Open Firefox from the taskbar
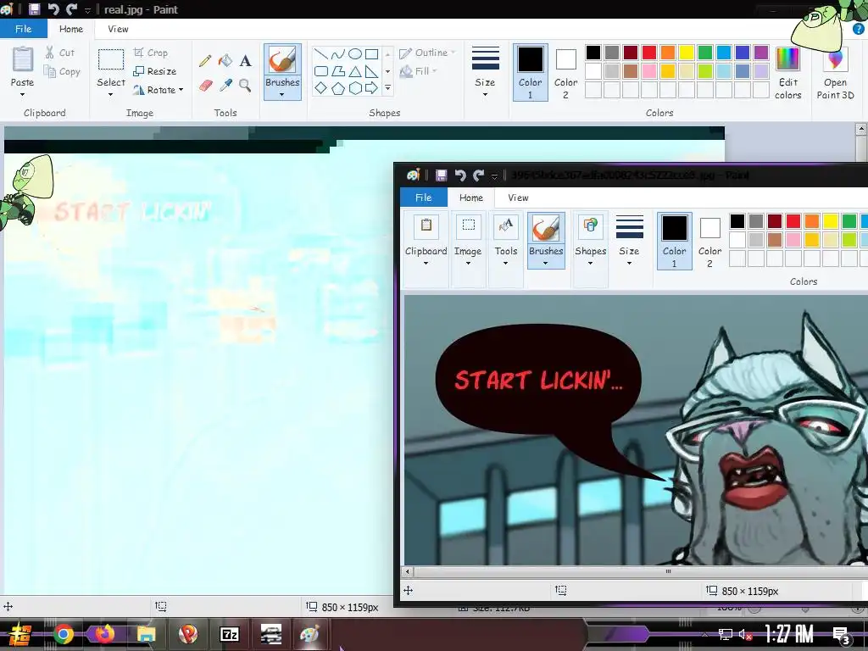This screenshot has width=868, height=651. coord(104,634)
